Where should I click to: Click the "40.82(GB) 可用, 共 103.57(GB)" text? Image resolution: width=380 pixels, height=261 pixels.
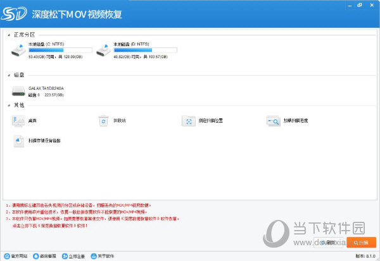point(141,57)
